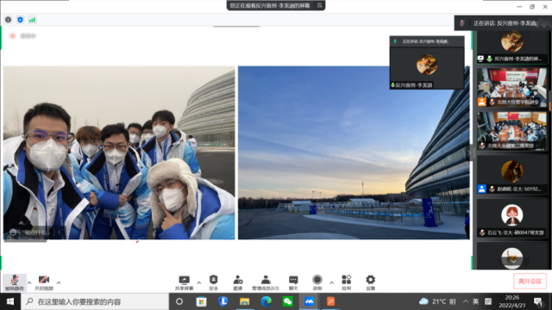Click the share screen icon

pos(184,282)
